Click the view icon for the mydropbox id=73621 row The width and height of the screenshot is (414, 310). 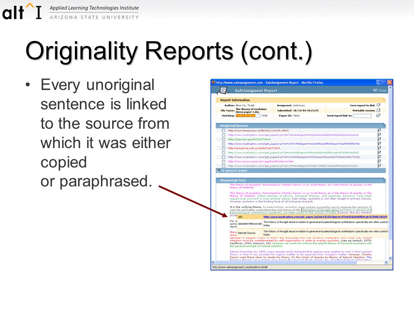(x=379, y=135)
